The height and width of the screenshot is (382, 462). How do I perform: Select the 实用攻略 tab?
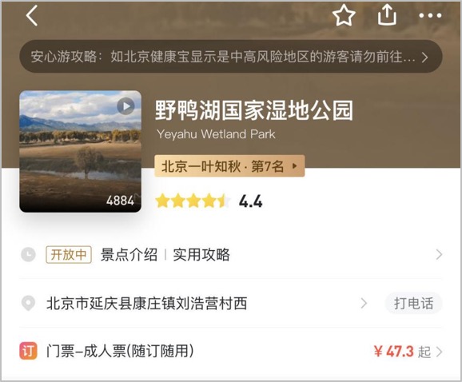click(201, 254)
